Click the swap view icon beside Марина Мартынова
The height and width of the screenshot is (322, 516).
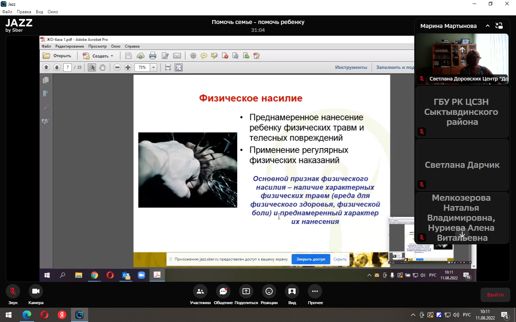(499, 26)
